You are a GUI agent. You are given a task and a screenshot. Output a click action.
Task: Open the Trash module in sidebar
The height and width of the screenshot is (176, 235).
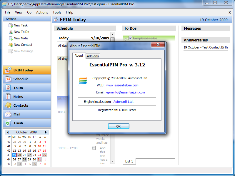27,123
